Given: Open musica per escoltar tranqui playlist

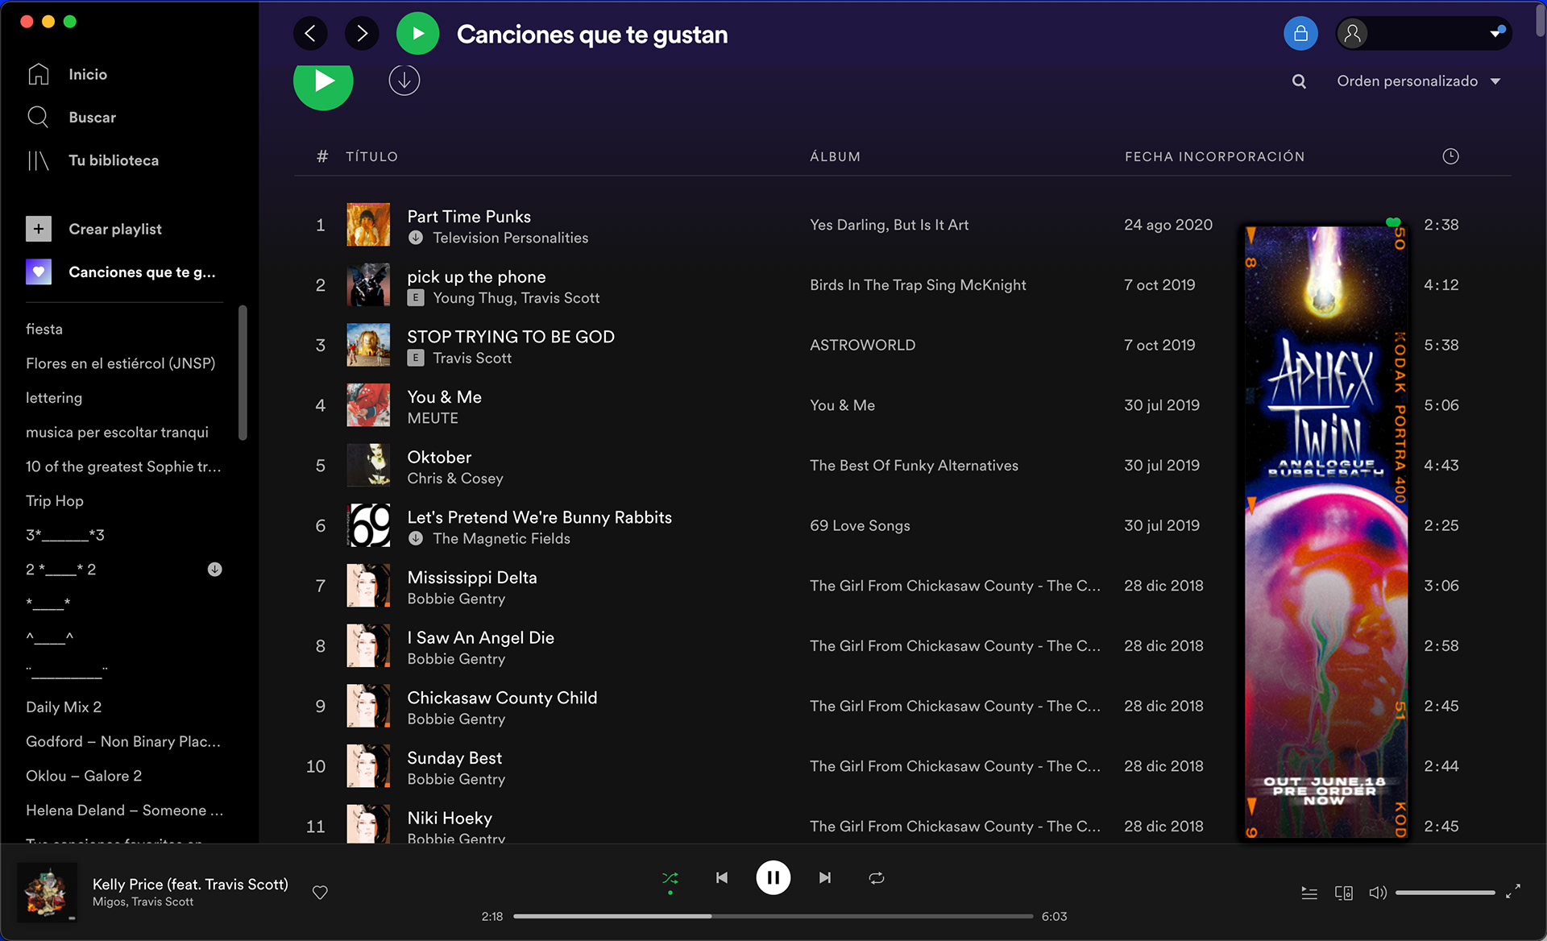Looking at the screenshot, I should pyautogui.click(x=117, y=433).
